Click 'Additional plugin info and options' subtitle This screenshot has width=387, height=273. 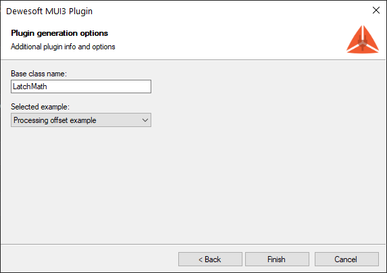click(63, 47)
